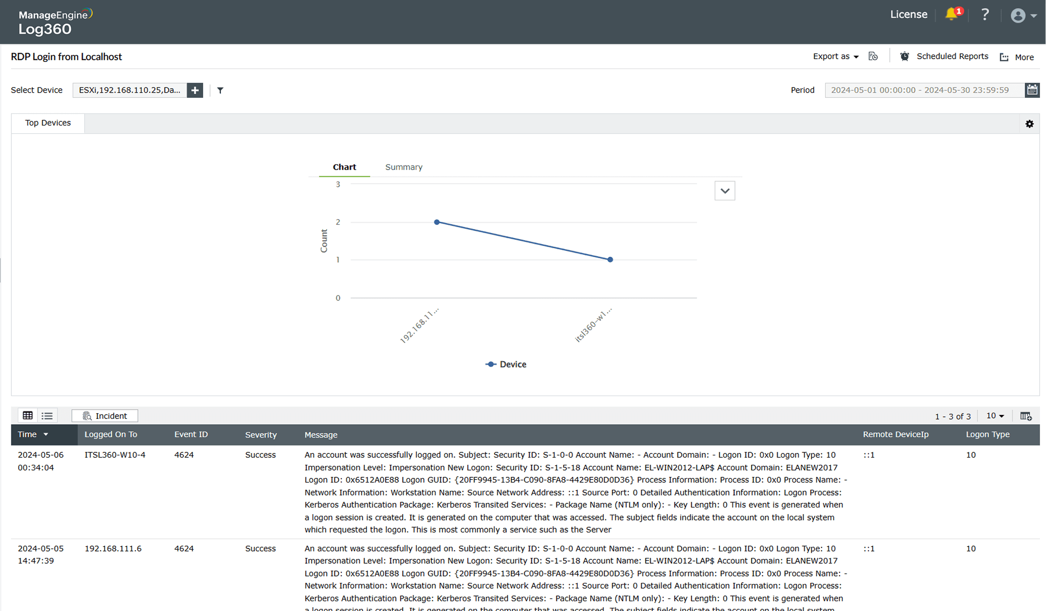Open the period calendar picker icon

coord(1032,90)
